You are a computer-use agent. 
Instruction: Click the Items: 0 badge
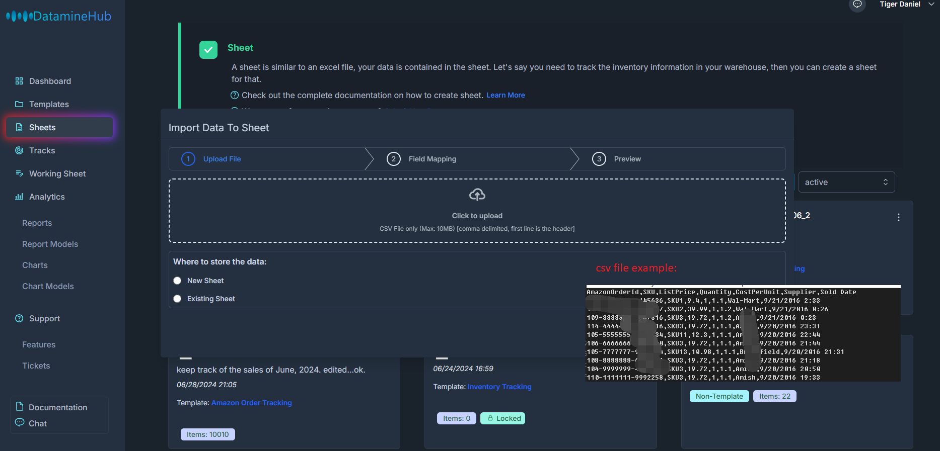click(x=457, y=418)
